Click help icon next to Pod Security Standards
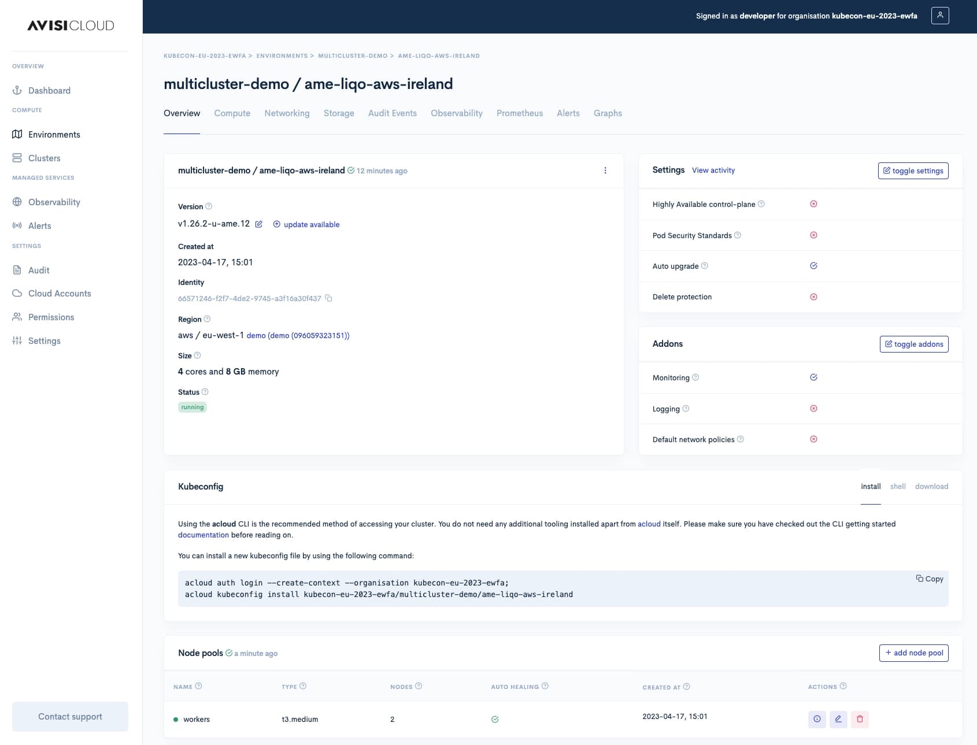 coord(737,235)
